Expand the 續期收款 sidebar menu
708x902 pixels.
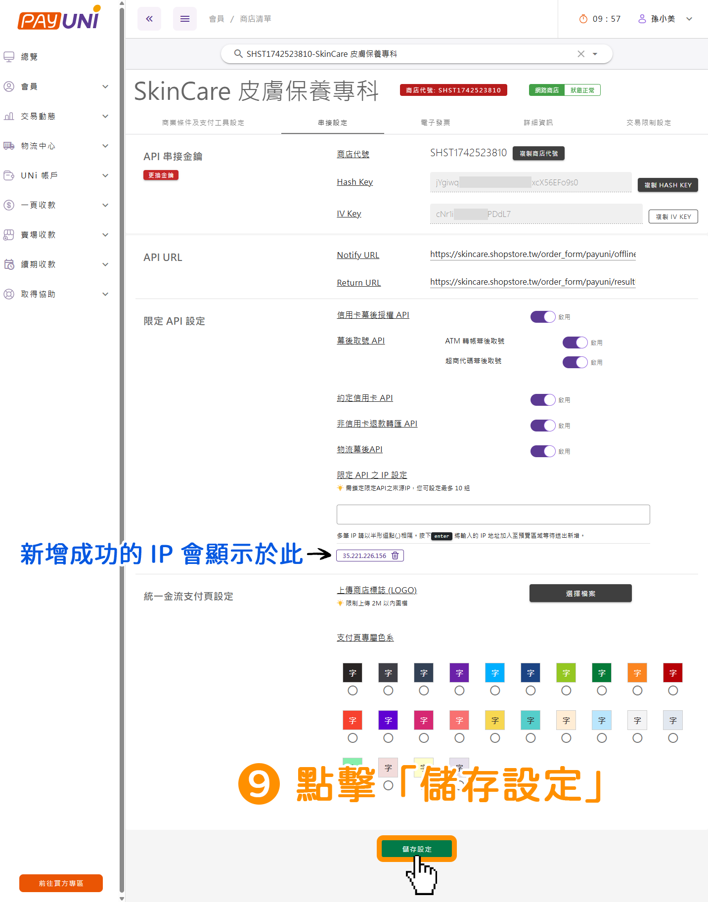[x=105, y=264]
